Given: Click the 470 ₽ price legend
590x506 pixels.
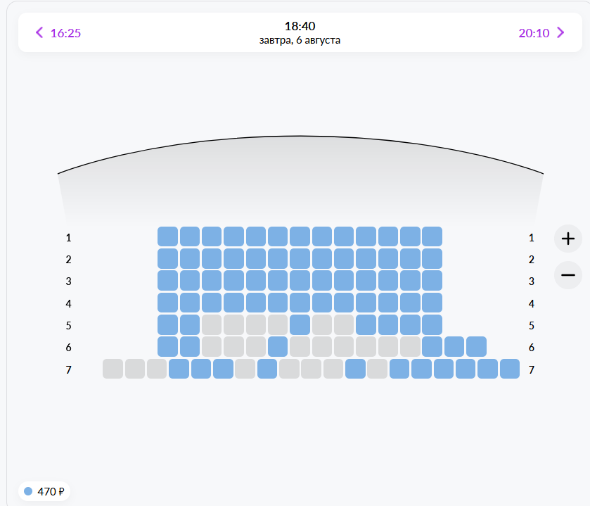Looking at the screenshot, I should 44,491.
